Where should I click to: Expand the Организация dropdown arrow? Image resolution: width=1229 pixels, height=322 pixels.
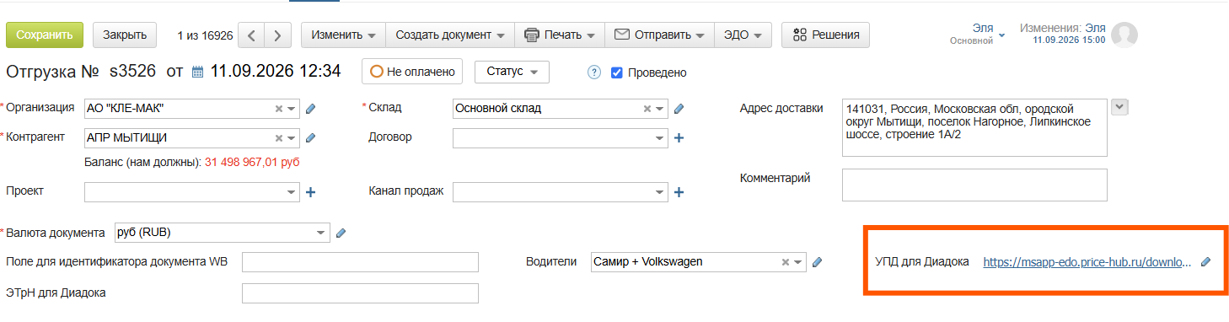pos(292,109)
